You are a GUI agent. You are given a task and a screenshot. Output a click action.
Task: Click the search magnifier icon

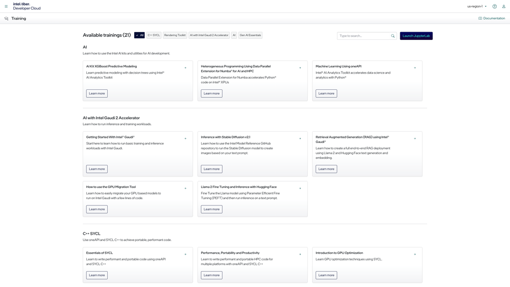point(393,36)
